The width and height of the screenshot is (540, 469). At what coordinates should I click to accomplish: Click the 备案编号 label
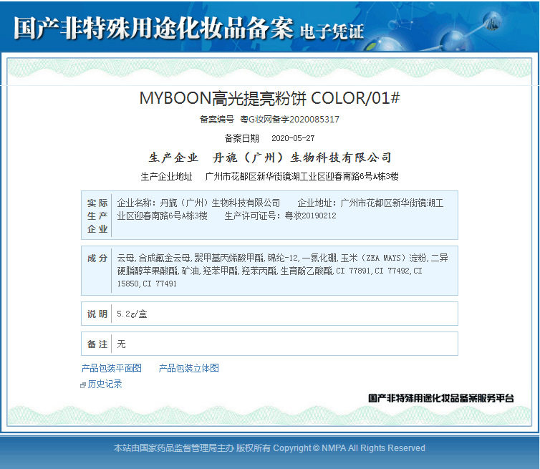(216, 120)
